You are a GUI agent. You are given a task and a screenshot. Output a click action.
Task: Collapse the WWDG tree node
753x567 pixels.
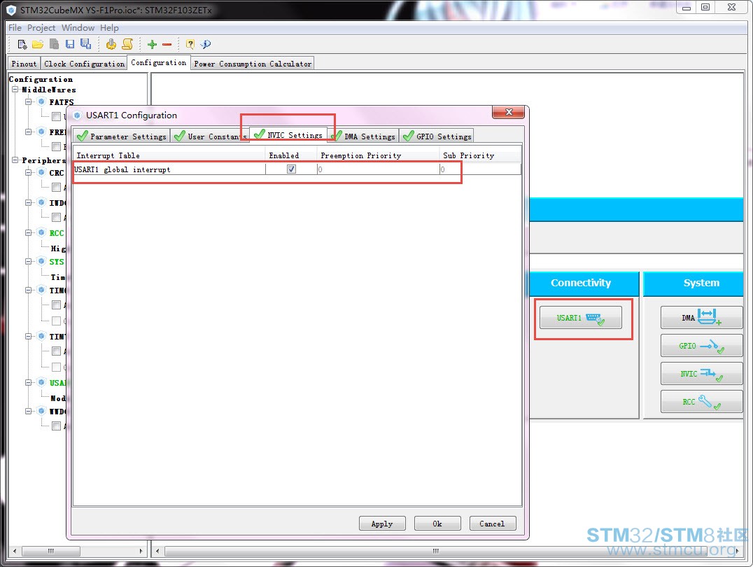[28, 412]
